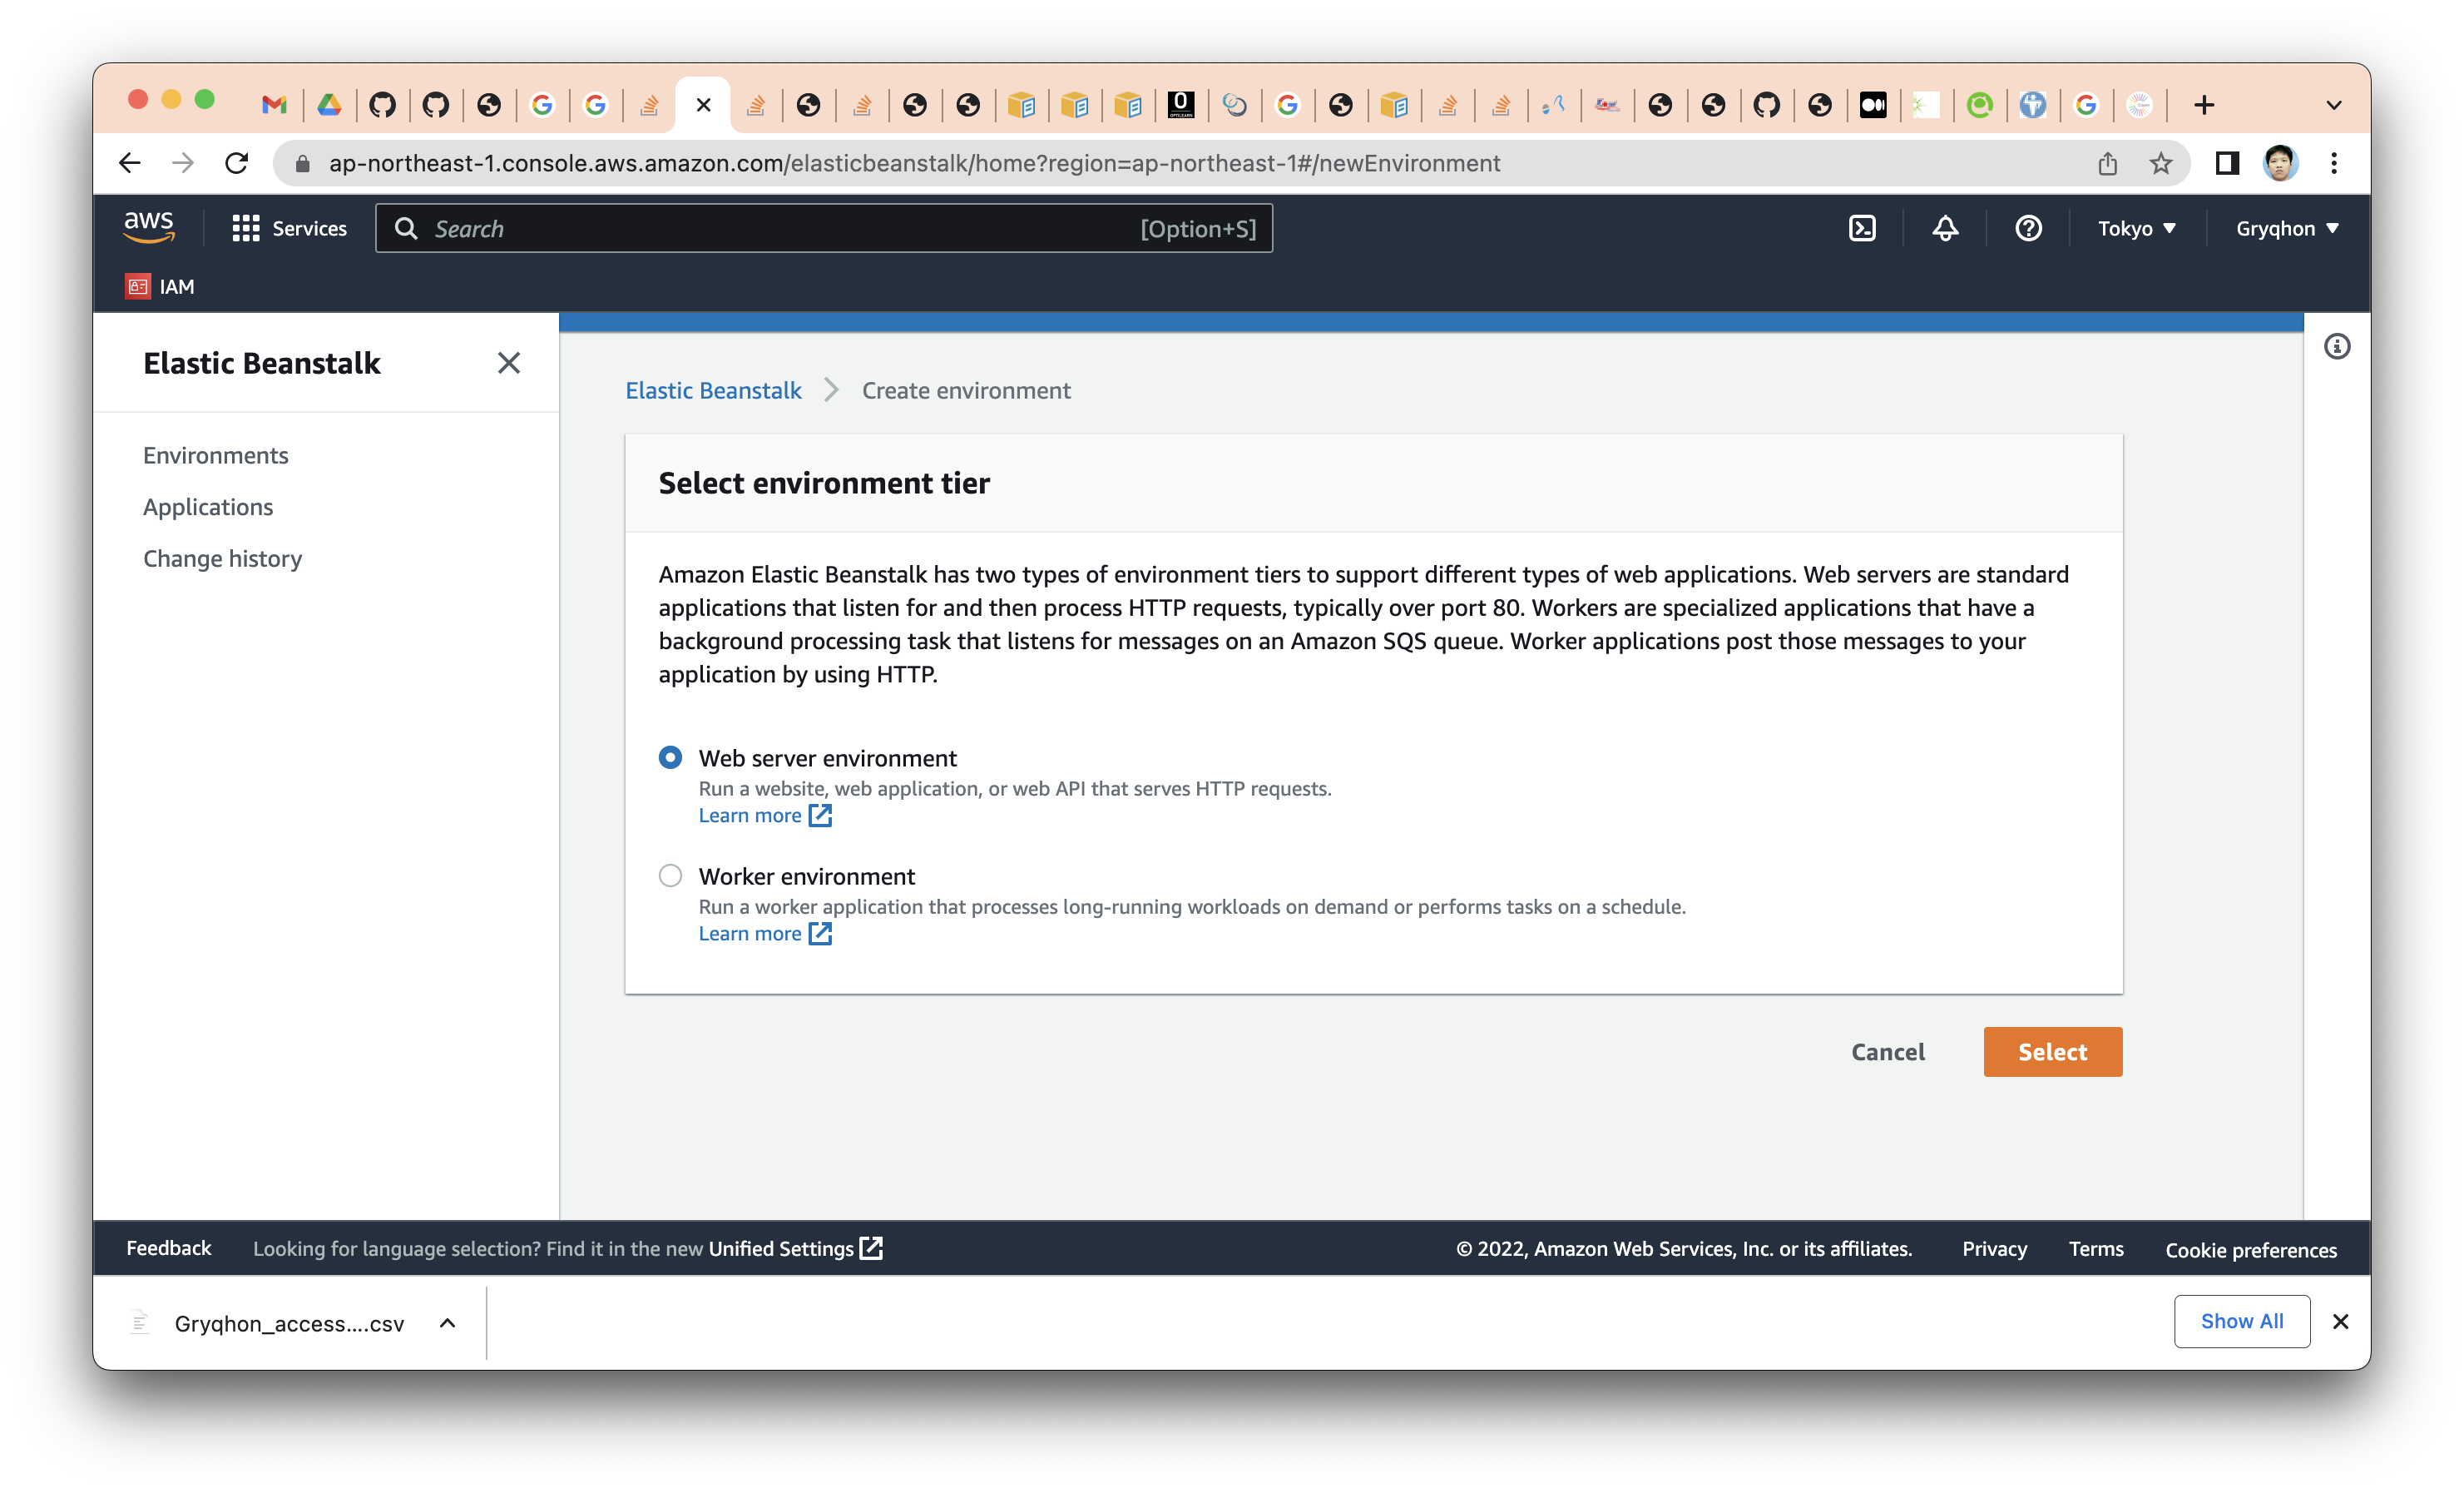Image resolution: width=2464 pixels, height=1493 pixels.
Task: Select the Web server environment radio button
Action: [x=670, y=757]
